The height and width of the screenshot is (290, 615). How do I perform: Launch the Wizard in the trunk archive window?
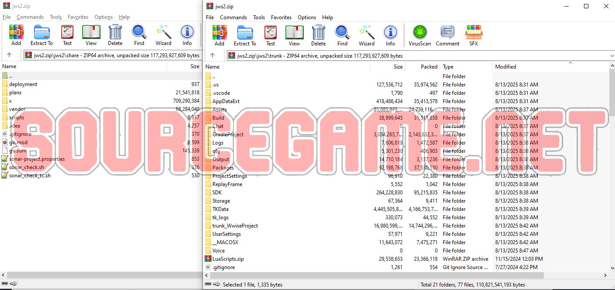[366, 35]
